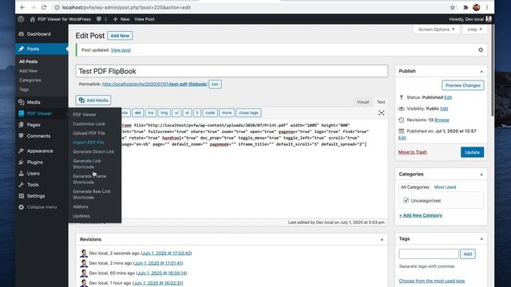
Task: Click View Post in the admin bar
Action: tap(145, 19)
